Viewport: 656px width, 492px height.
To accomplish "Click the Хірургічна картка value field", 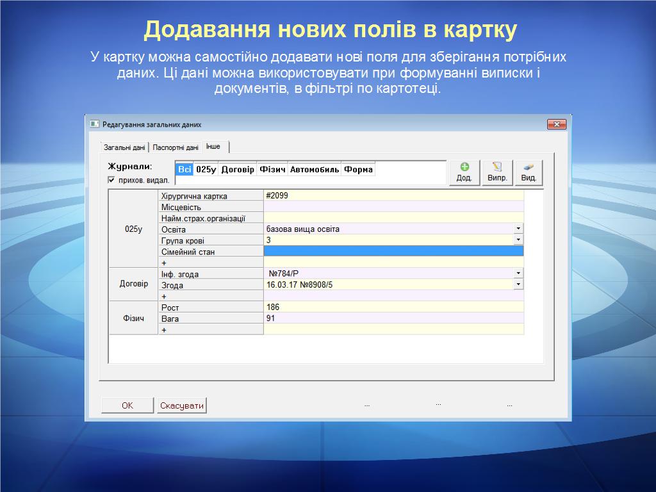I will (393, 195).
